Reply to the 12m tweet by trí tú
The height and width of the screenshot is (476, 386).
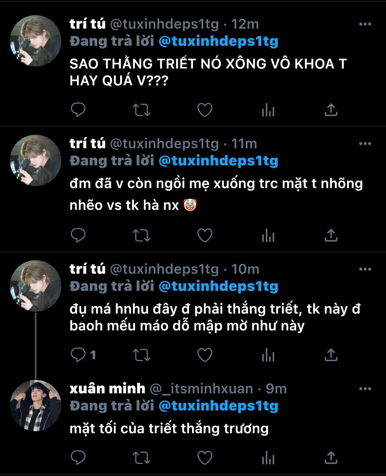tap(78, 110)
